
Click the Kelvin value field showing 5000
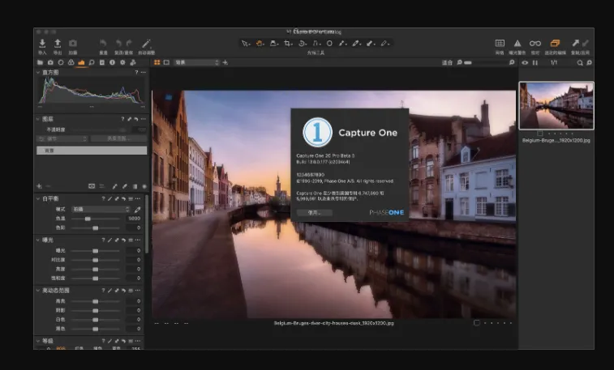[134, 219]
